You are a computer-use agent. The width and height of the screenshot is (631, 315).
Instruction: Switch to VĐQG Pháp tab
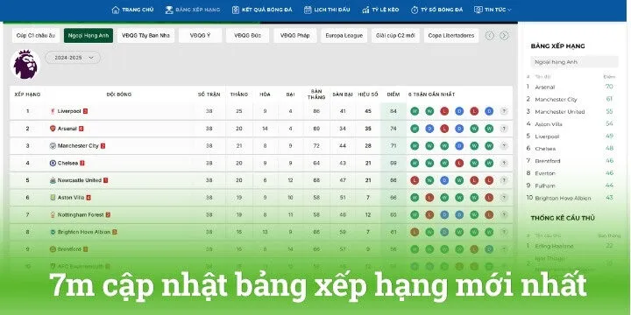pos(295,35)
